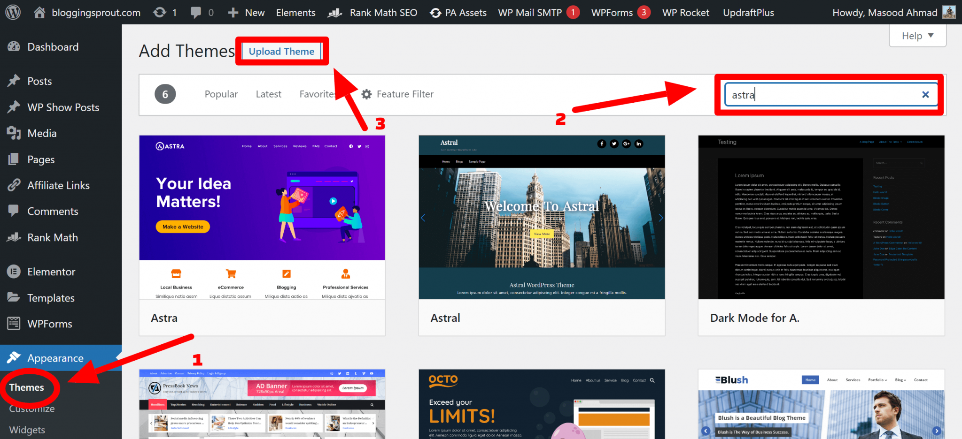Click the WPForms sidebar form icon

coord(14,324)
